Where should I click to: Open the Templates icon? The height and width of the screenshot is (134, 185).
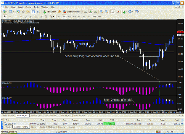click(136, 12)
